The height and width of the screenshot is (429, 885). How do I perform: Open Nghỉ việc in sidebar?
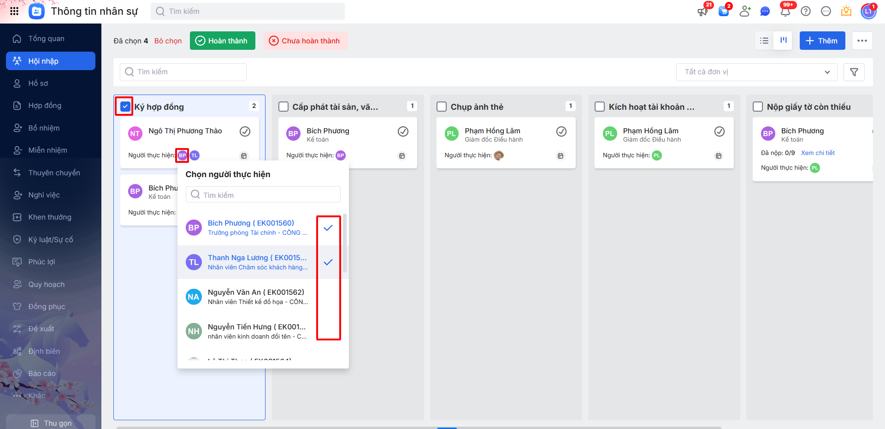point(51,195)
